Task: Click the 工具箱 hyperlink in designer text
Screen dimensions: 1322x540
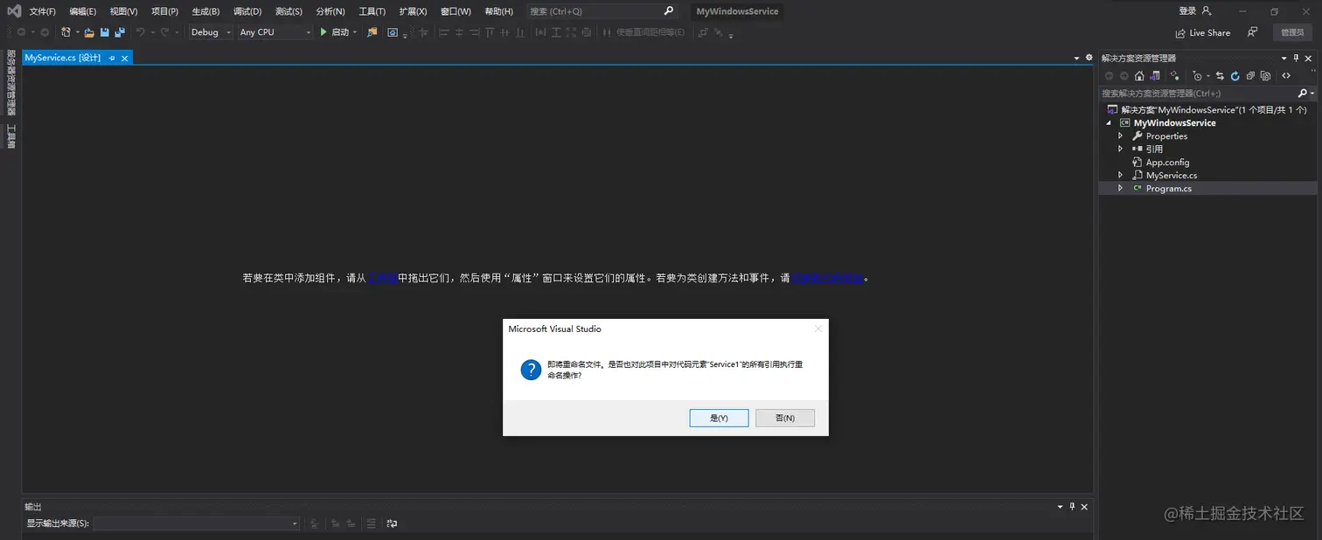Action: [382, 278]
